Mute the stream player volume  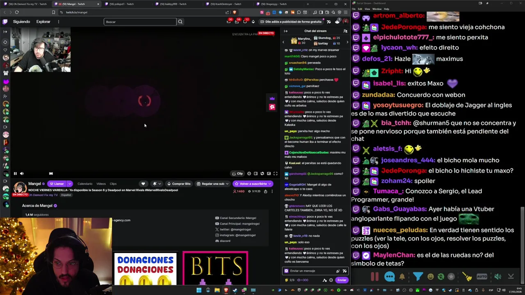tap(22, 174)
